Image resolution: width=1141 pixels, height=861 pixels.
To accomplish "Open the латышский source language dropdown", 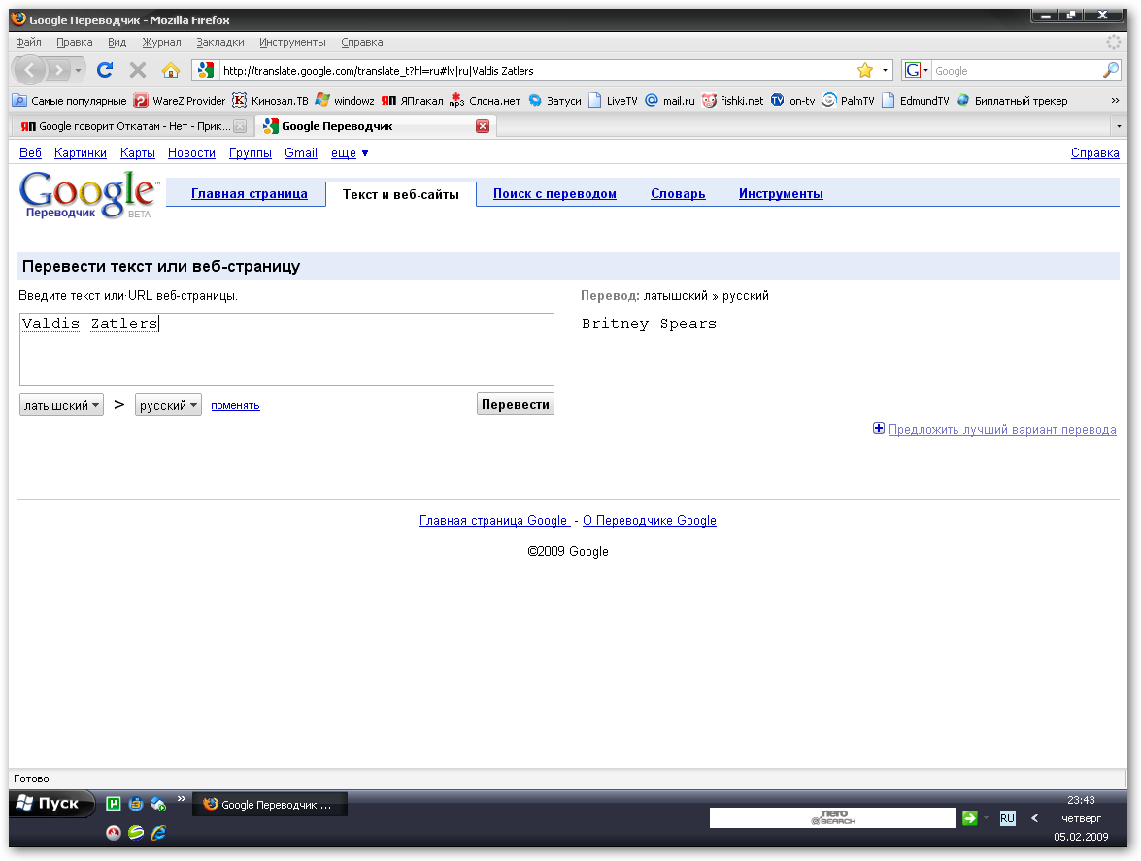I will click(61, 405).
